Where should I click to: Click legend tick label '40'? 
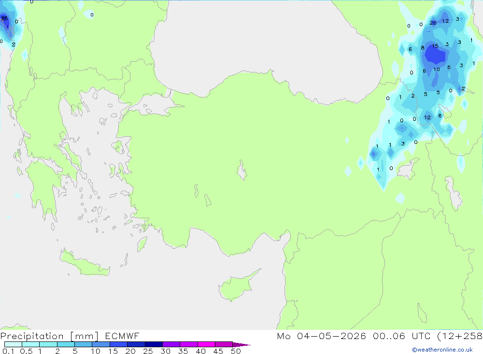point(200,351)
